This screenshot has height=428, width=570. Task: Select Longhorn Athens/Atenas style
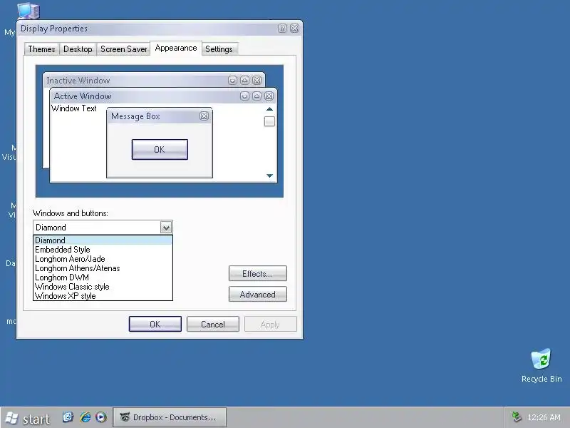(103, 268)
